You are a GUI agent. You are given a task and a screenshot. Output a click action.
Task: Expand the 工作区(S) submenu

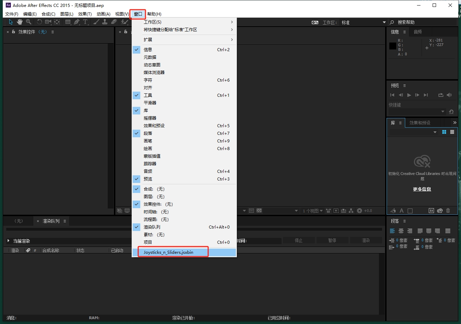point(184,22)
